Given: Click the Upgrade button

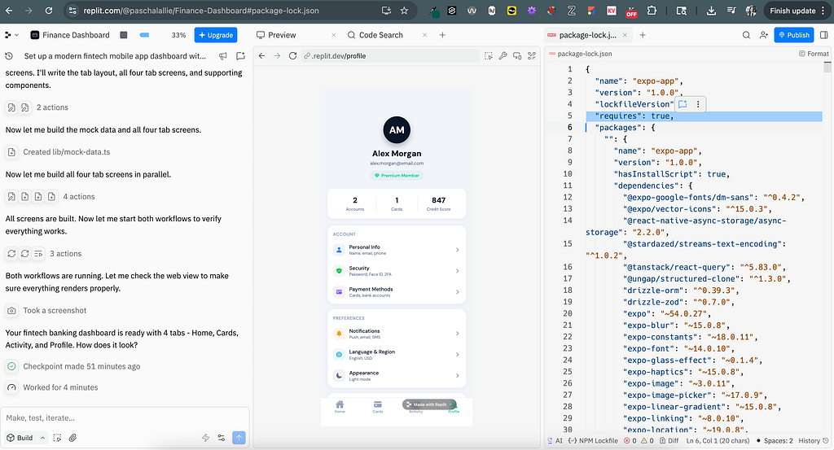Looking at the screenshot, I should [x=215, y=35].
